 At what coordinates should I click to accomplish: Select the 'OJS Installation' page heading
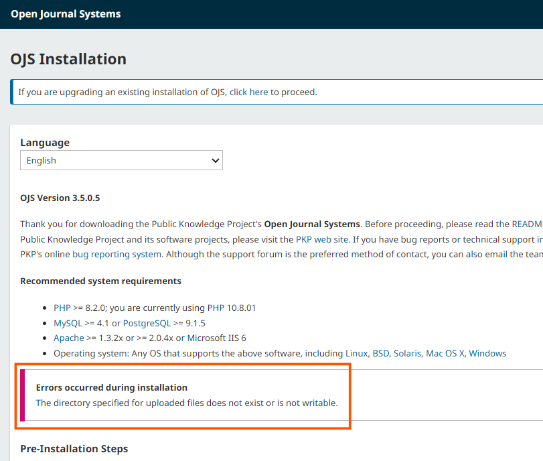(x=68, y=59)
